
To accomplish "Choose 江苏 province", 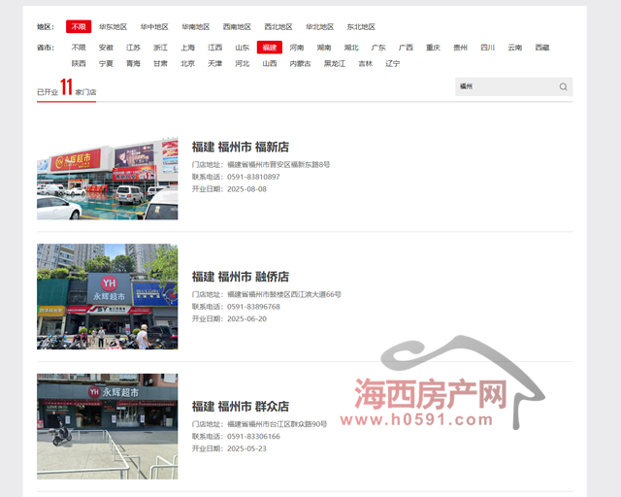I will (x=133, y=48).
